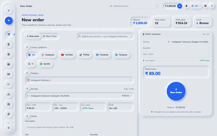The width and height of the screenshot is (217, 136).
Task: Open settings gear in top bar
Action: coord(205,6)
